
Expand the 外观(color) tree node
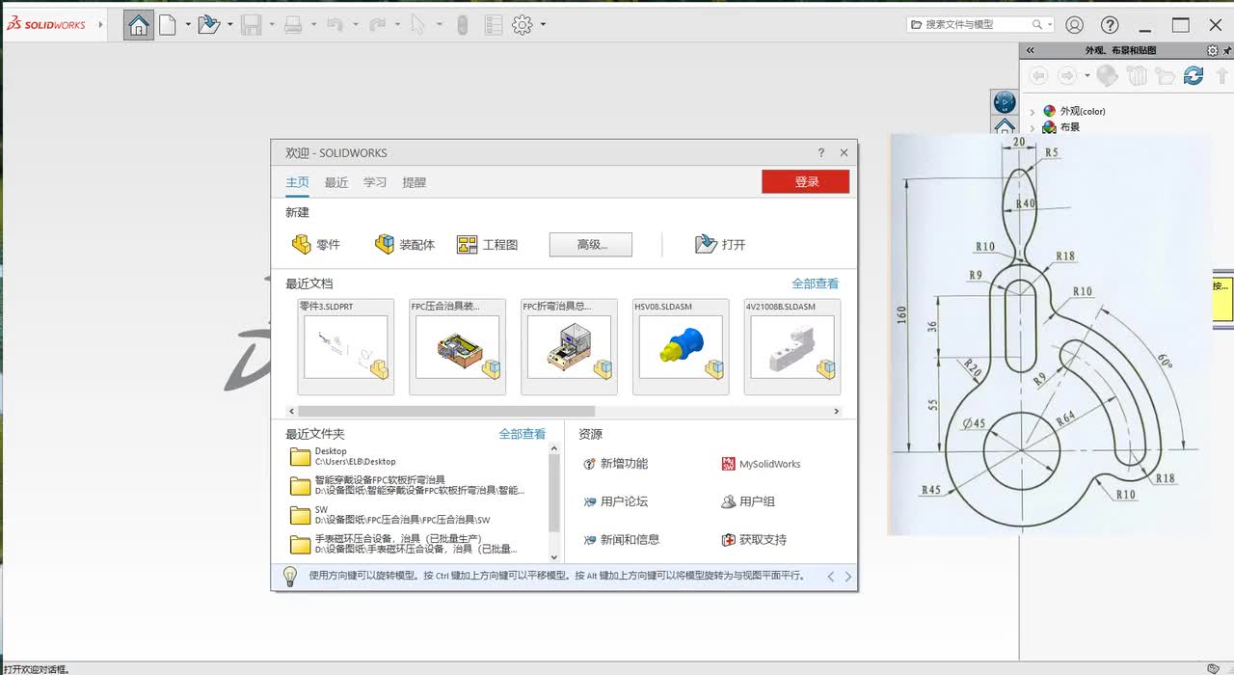pos(1033,111)
